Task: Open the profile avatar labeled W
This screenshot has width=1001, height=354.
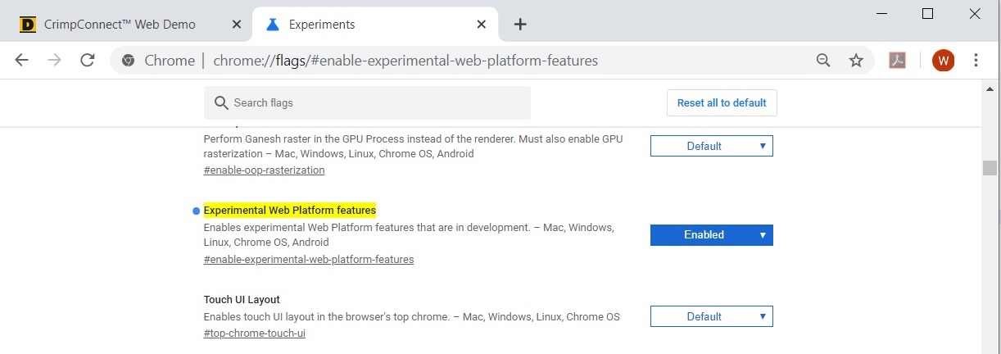Action: click(943, 60)
